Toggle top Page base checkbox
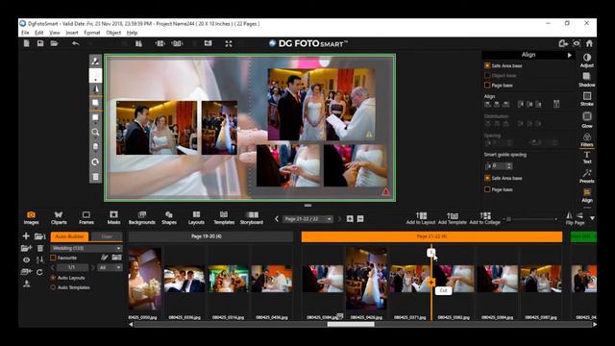The height and width of the screenshot is (346, 615). pos(487,86)
